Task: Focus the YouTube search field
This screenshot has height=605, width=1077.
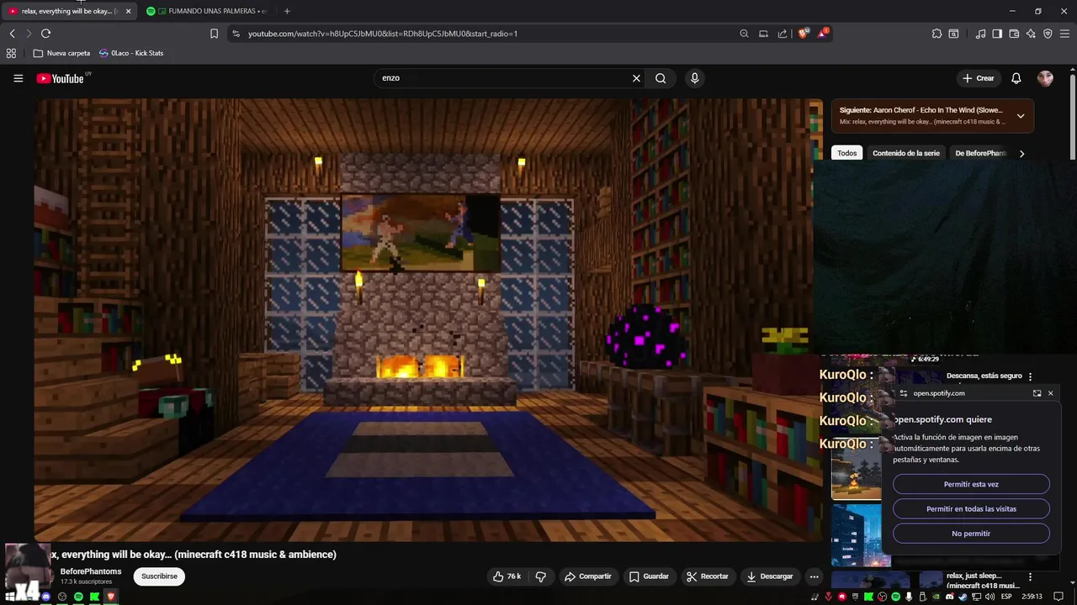Action: point(503,78)
